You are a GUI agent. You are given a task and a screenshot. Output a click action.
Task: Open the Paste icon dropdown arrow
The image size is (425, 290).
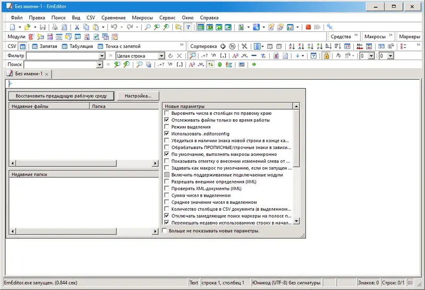(x=103, y=27)
